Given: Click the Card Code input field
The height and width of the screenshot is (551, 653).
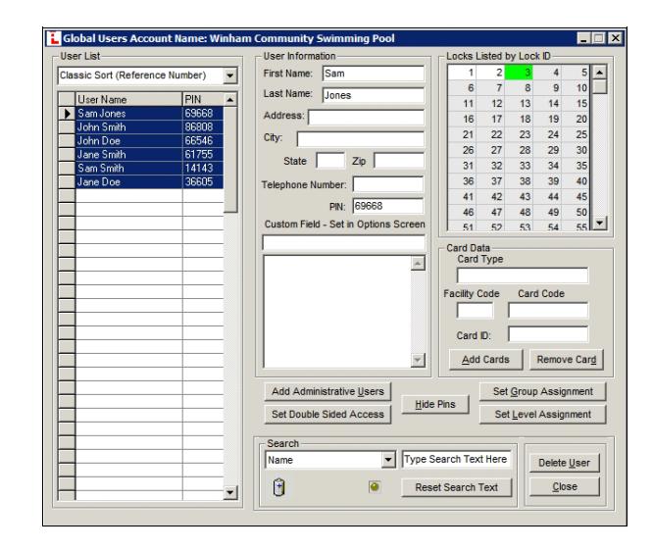Looking at the screenshot, I should [x=548, y=311].
